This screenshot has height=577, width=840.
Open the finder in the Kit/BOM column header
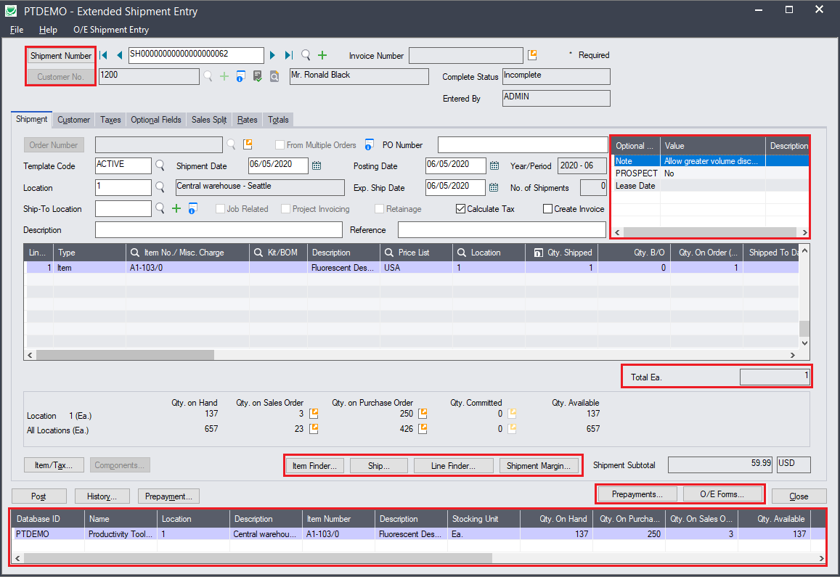(258, 253)
